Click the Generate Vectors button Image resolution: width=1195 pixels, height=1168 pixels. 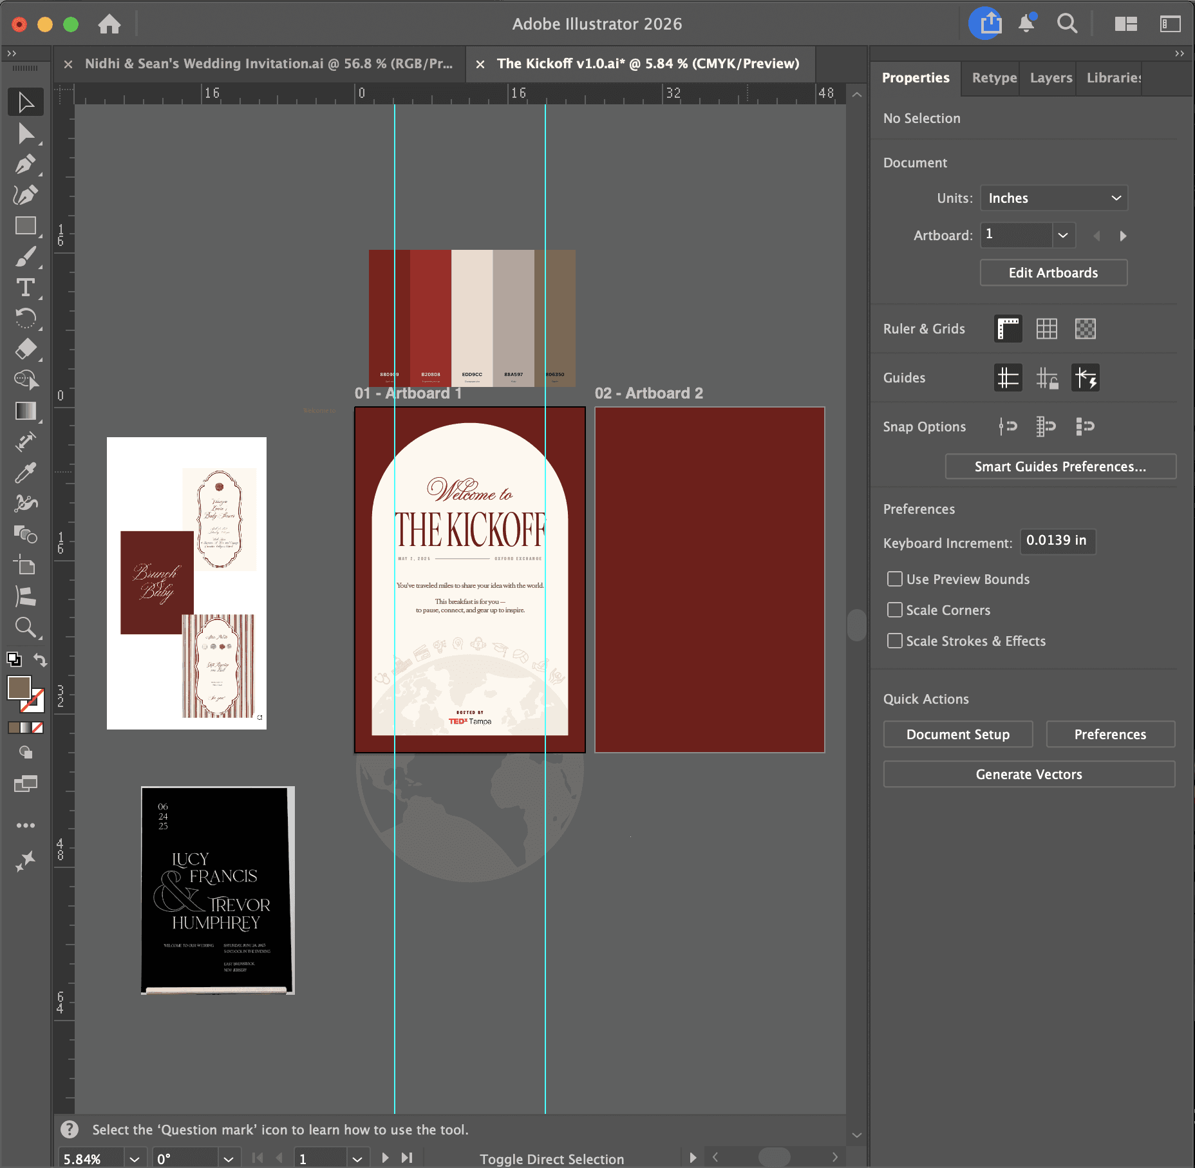coord(1028,775)
